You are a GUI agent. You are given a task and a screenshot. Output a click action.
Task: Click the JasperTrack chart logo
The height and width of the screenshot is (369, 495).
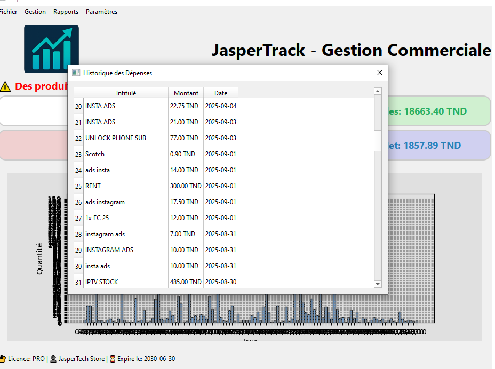point(51,49)
